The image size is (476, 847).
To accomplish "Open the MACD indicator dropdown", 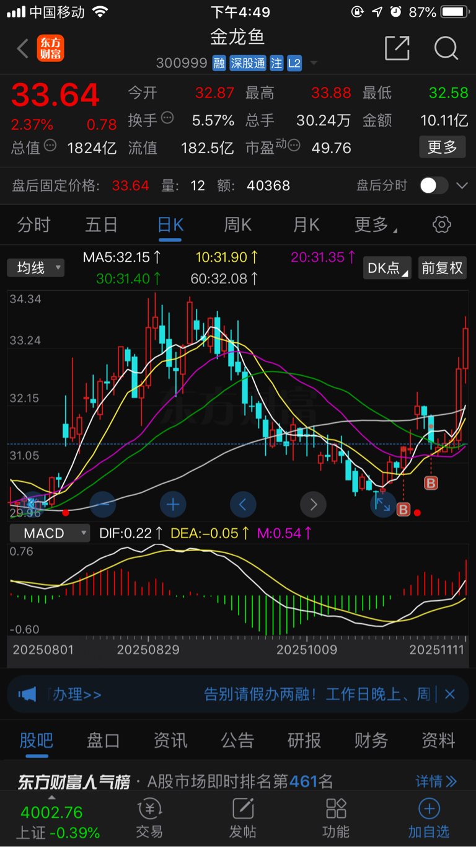I will click(x=49, y=533).
